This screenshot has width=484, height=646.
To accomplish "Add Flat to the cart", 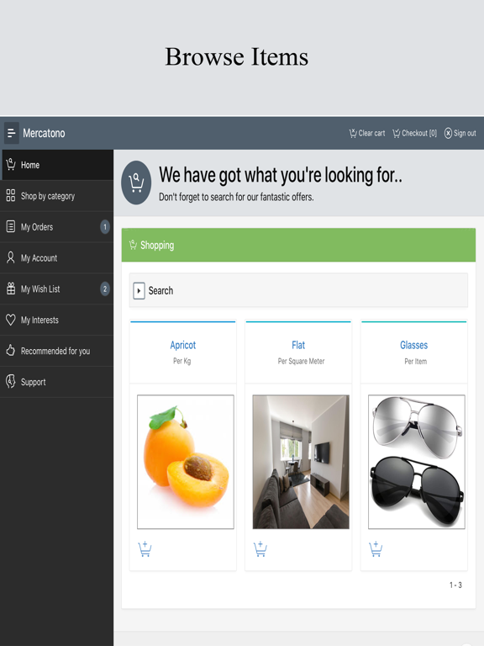I will click(x=260, y=549).
